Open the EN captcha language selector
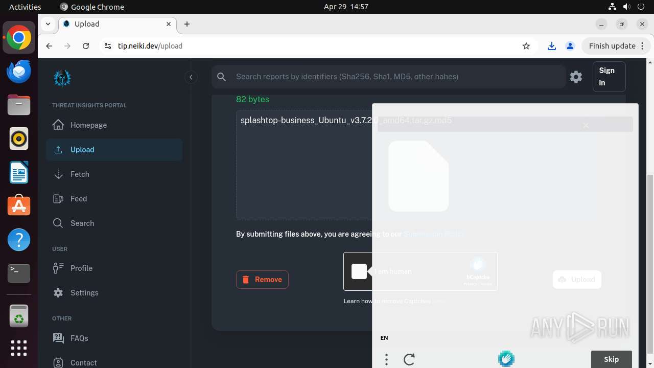Screen dimensions: 654x368 click(x=384, y=338)
